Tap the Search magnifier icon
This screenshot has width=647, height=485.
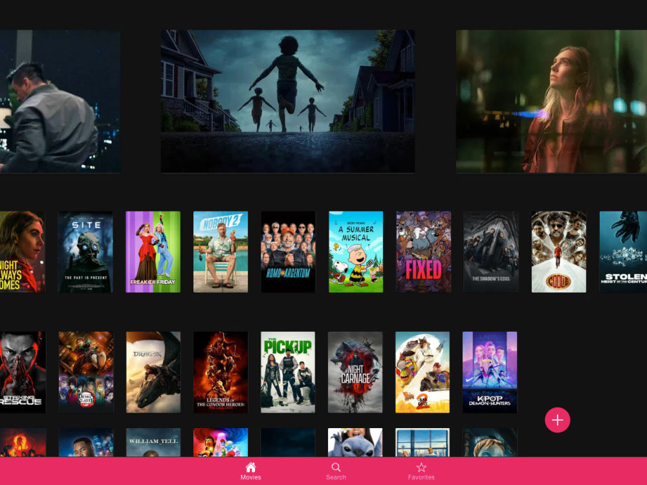pyautogui.click(x=336, y=468)
